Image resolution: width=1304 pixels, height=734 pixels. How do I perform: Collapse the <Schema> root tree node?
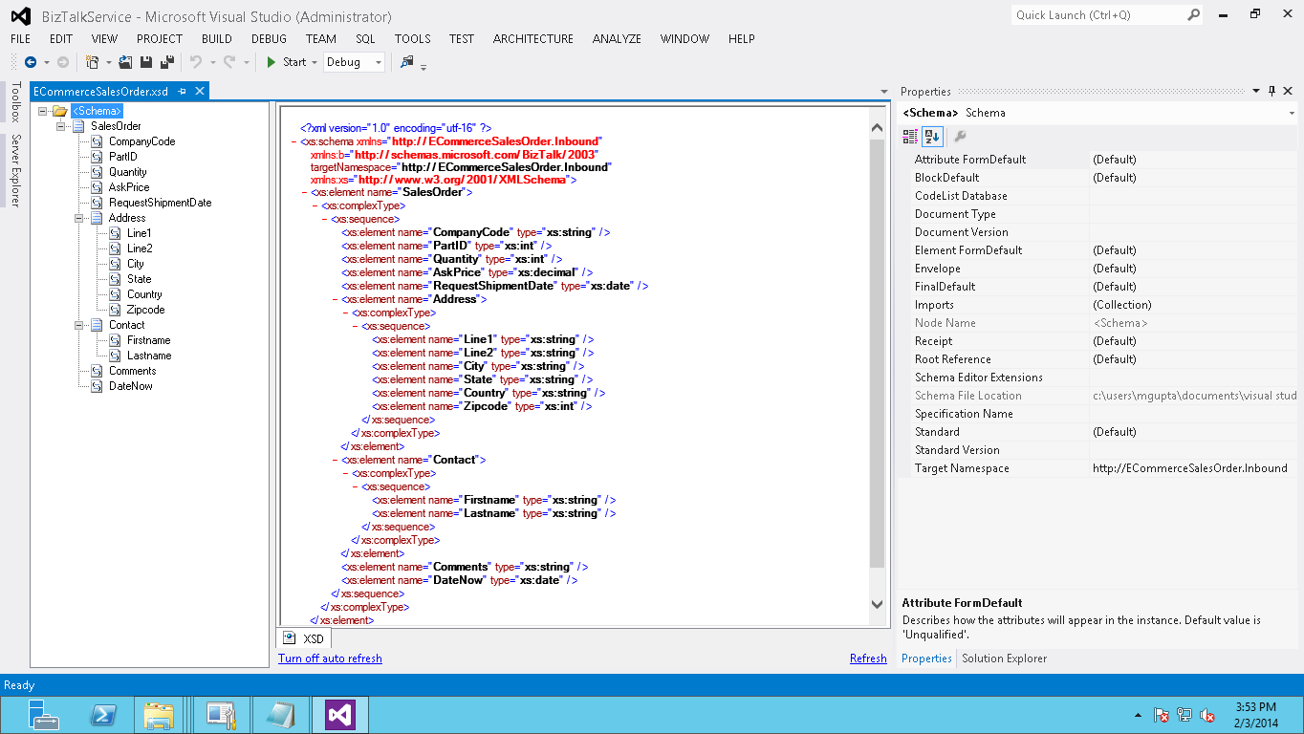[44, 111]
